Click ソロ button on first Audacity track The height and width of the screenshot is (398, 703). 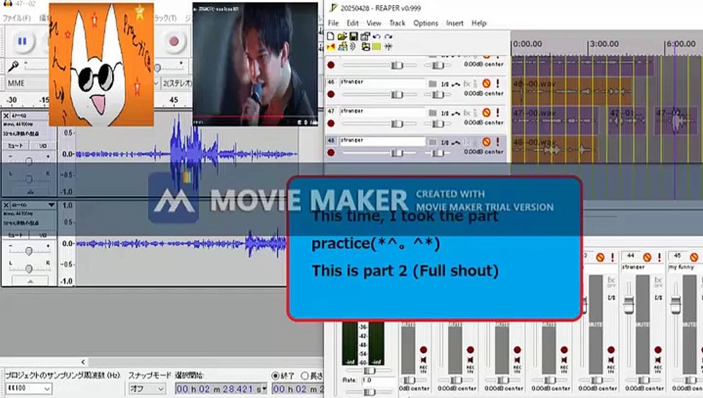(x=43, y=146)
